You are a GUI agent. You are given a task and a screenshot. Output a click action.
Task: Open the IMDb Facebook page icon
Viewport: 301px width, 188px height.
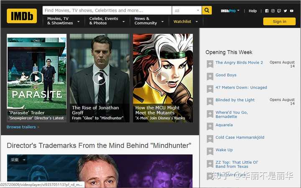point(267,11)
